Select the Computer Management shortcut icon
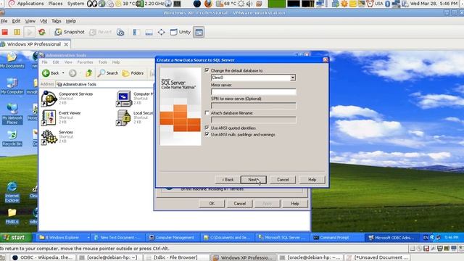This screenshot has height=261, width=464. click(124, 99)
